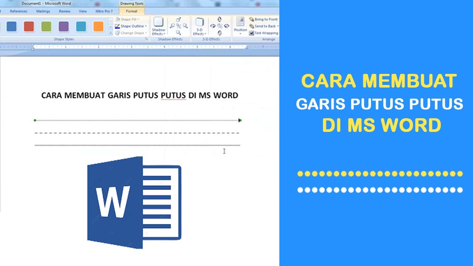473x266 pixels.
Task: Click the right indent marker on ruler
Action: (247, 47)
